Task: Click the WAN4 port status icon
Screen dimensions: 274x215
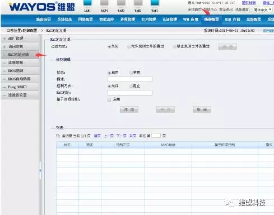Action: point(104,3)
